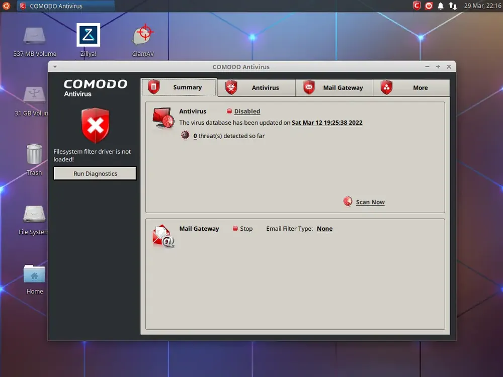This screenshot has height=377, width=503.
Task: Click the Scan Now radar icon
Action: click(x=348, y=202)
